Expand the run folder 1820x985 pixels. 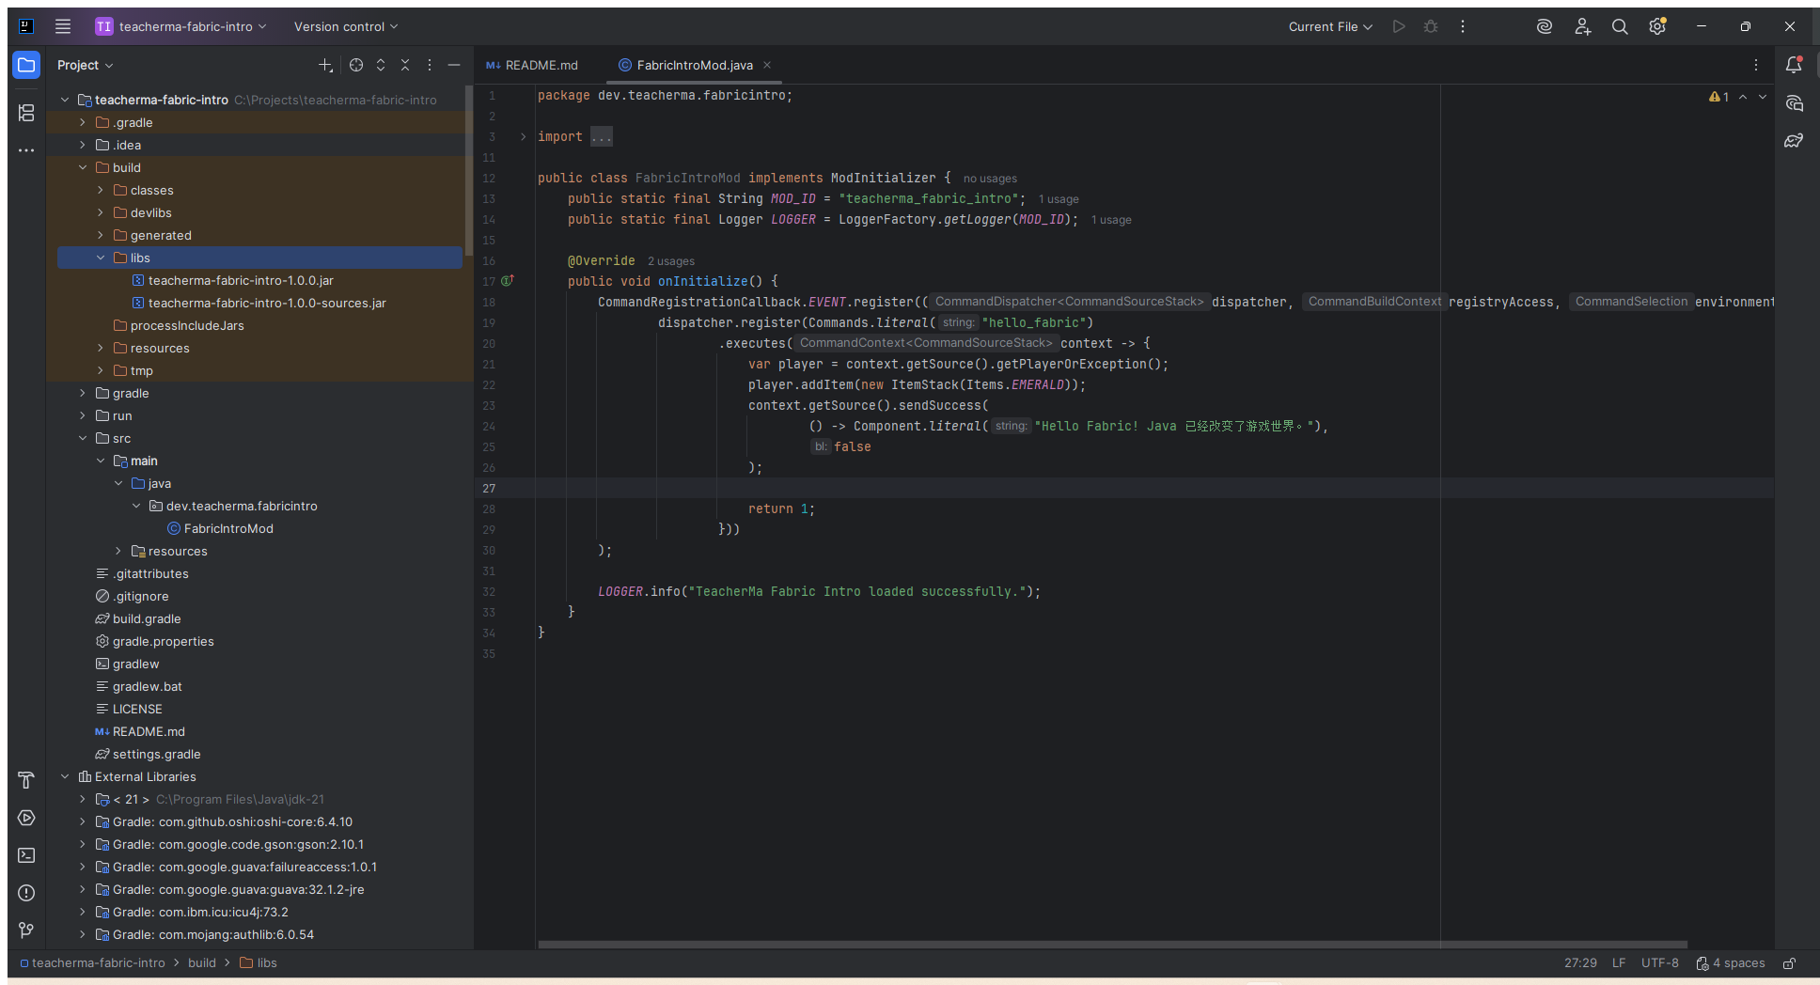pyautogui.click(x=82, y=415)
